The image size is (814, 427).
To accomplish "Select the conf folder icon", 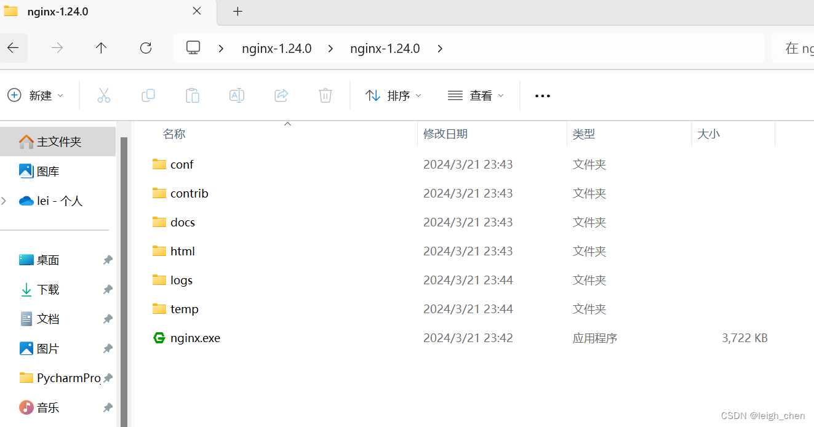I will [x=159, y=164].
